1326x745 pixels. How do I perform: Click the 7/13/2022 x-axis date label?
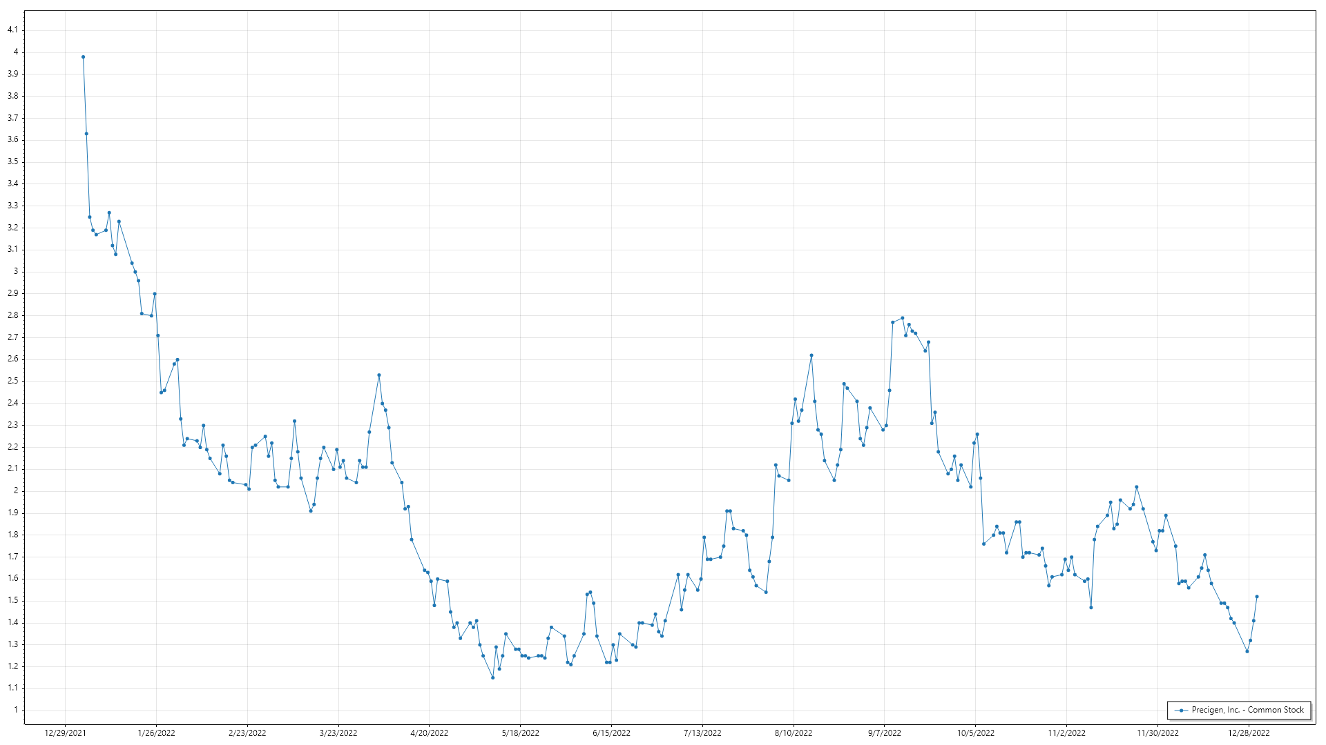point(702,733)
